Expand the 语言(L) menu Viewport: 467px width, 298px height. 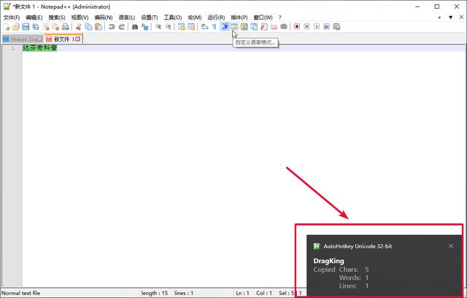126,17
